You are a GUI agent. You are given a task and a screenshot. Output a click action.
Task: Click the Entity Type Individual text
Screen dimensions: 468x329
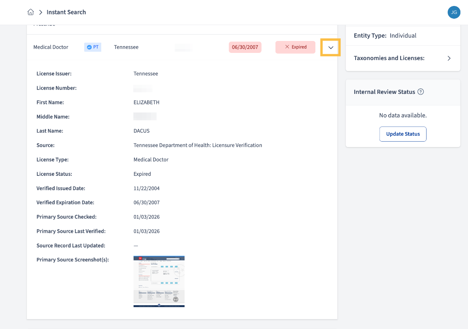[x=385, y=36]
